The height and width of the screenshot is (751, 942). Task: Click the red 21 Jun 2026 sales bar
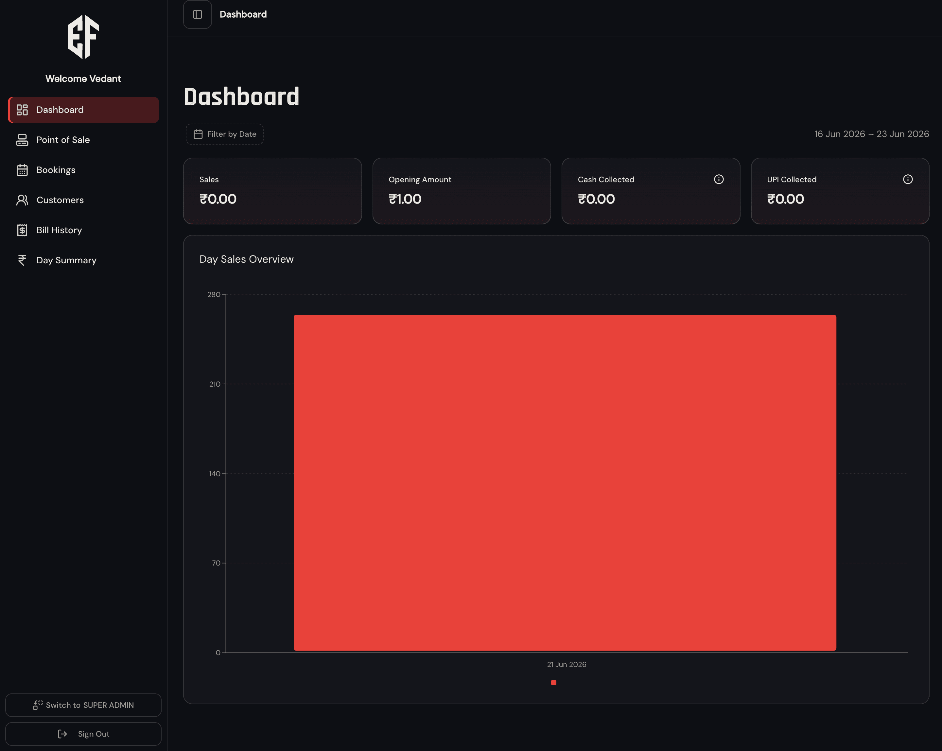[565, 483]
